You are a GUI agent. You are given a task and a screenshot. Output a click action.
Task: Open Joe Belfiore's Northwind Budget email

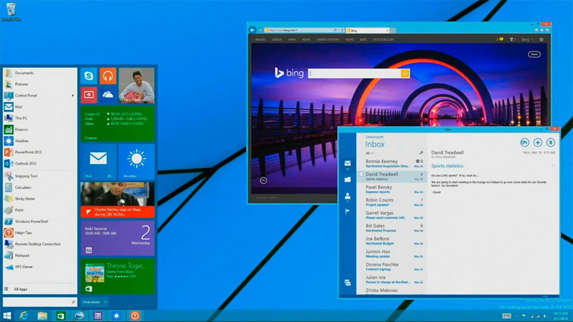pyautogui.click(x=392, y=240)
